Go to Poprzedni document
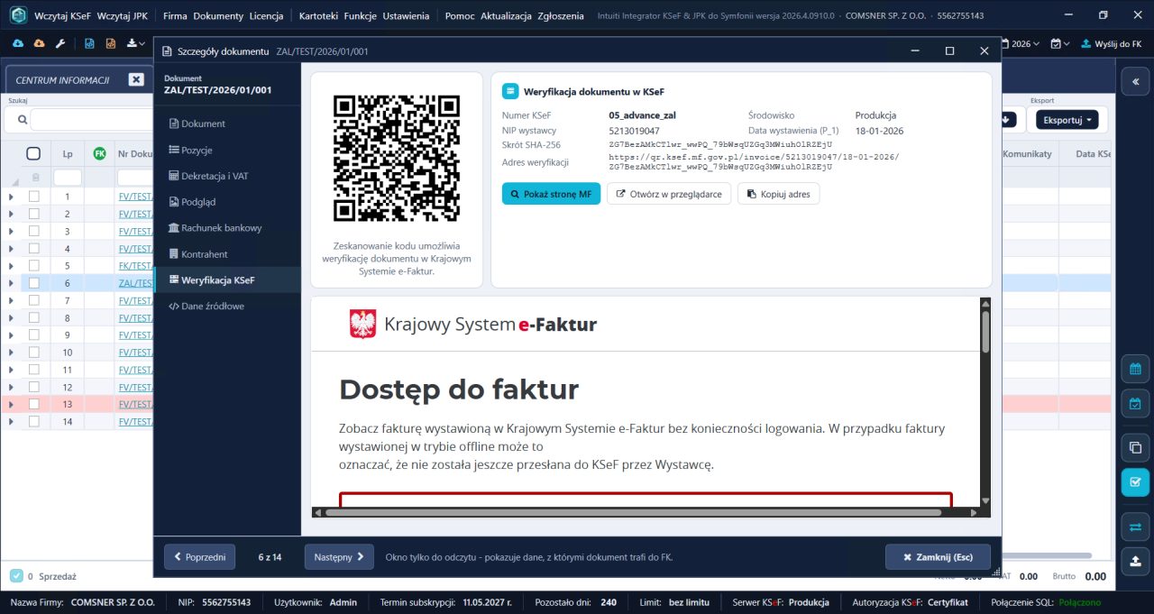Image resolution: width=1154 pixels, height=614 pixels. coord(199,557)
